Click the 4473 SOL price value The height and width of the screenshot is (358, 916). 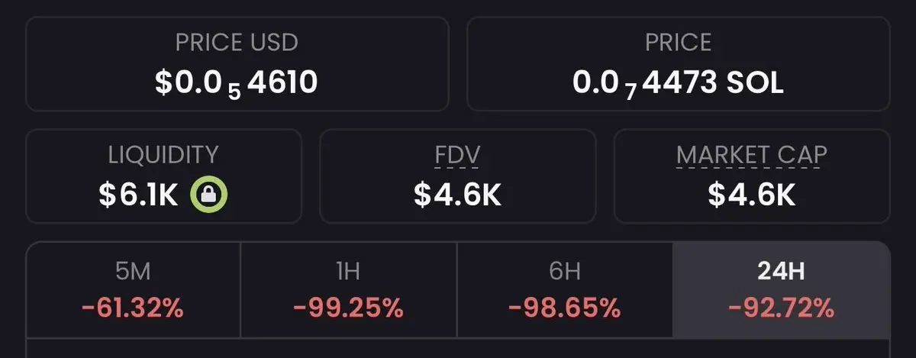pos(678,82)
